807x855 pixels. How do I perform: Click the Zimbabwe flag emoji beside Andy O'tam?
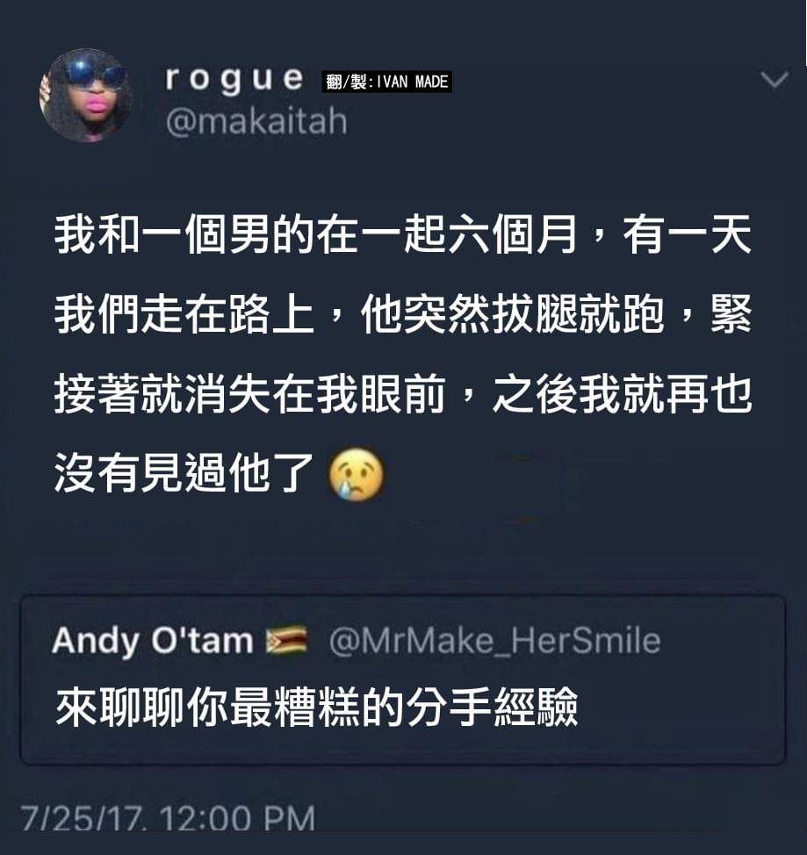pos(286,640)
